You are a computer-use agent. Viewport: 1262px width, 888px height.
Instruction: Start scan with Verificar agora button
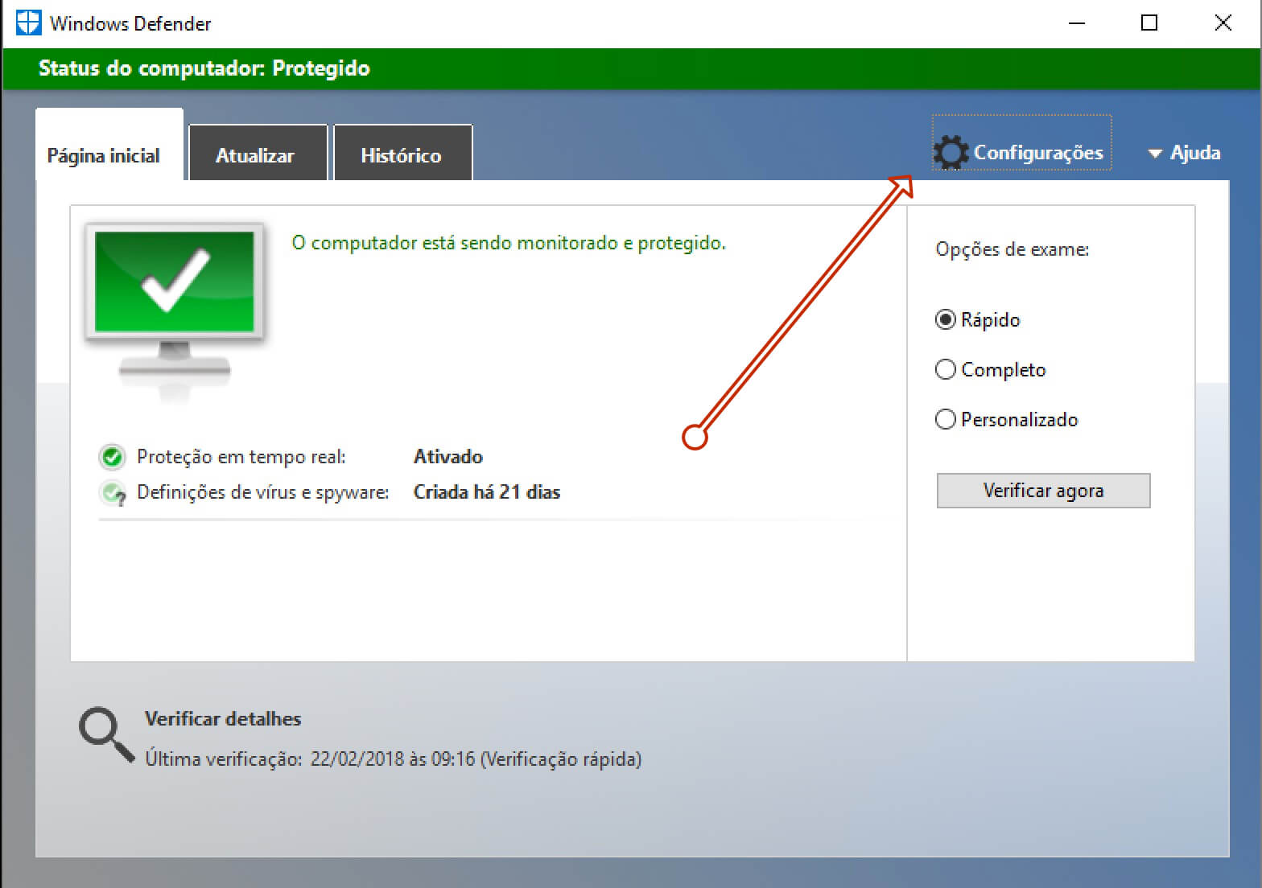(1043, 491)
